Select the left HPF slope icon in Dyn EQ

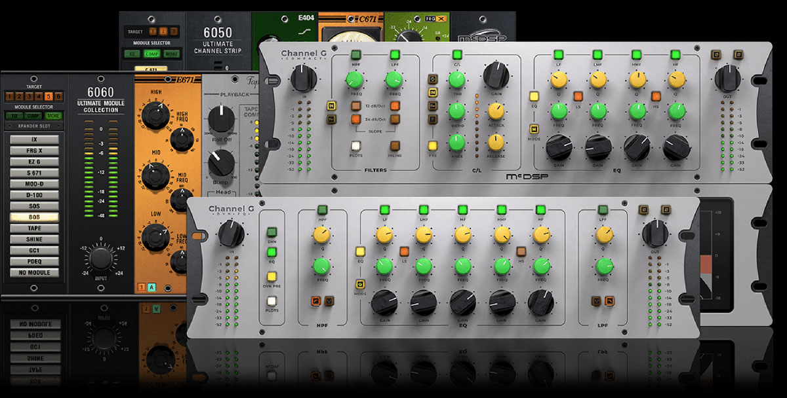coord(316,300)
